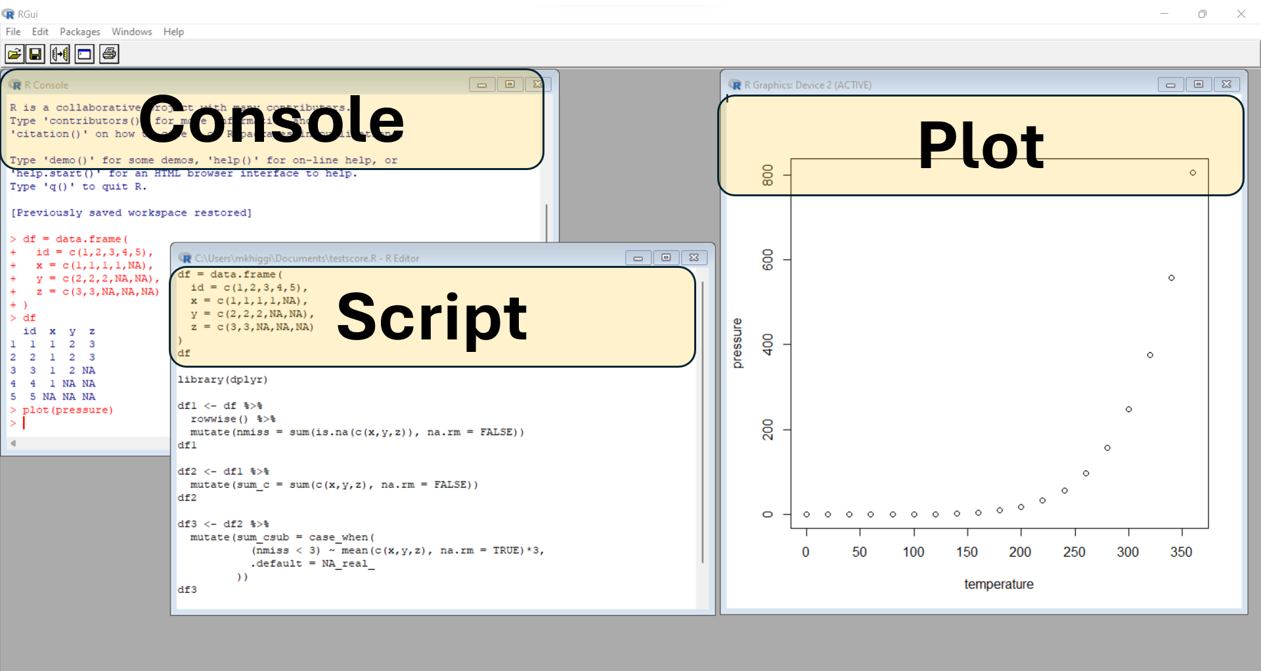Open the Edit menu

(40, 32)
